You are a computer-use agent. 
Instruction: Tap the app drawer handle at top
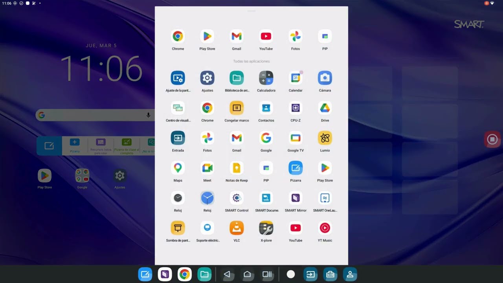pos(251,11)
